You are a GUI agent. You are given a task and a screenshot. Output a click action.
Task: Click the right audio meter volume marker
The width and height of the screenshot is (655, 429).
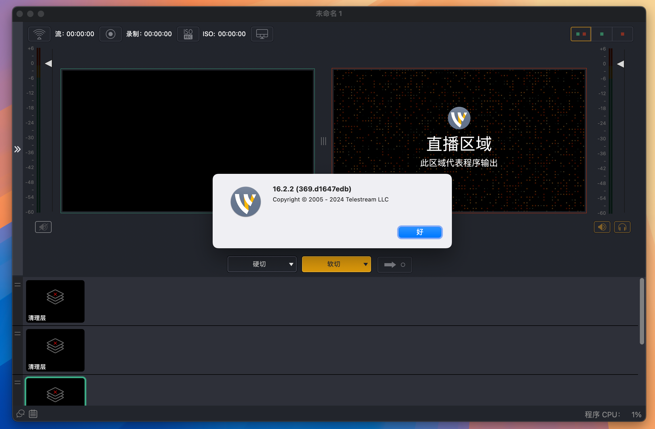coord(620,64)
